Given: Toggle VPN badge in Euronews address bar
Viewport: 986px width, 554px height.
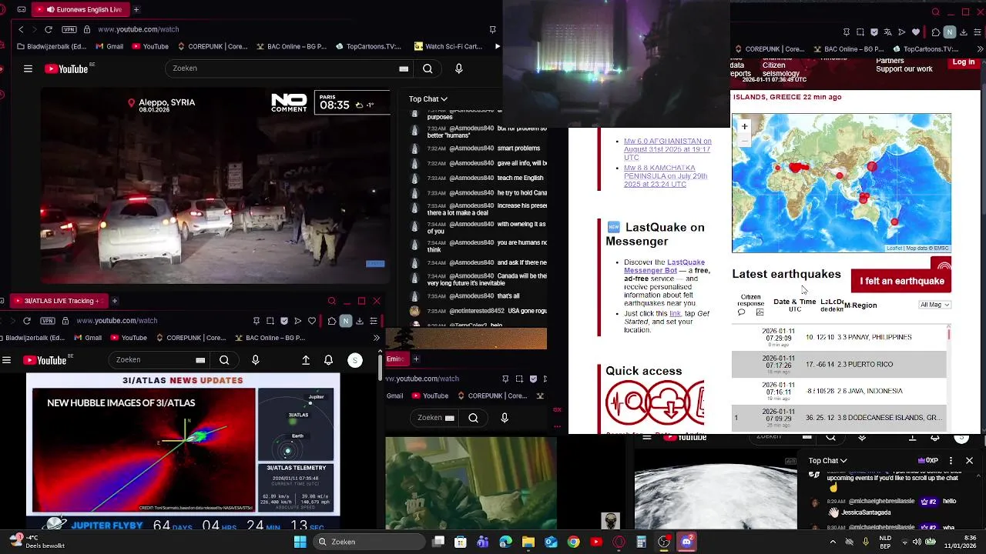Looking at the screenshot, I should point(69,29).
